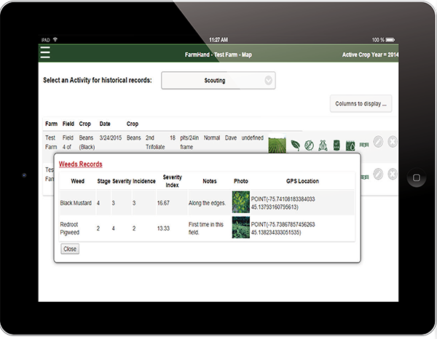Open the leaf icon in the first row
This screenshot has width=437, height=339.
[296, 145]
